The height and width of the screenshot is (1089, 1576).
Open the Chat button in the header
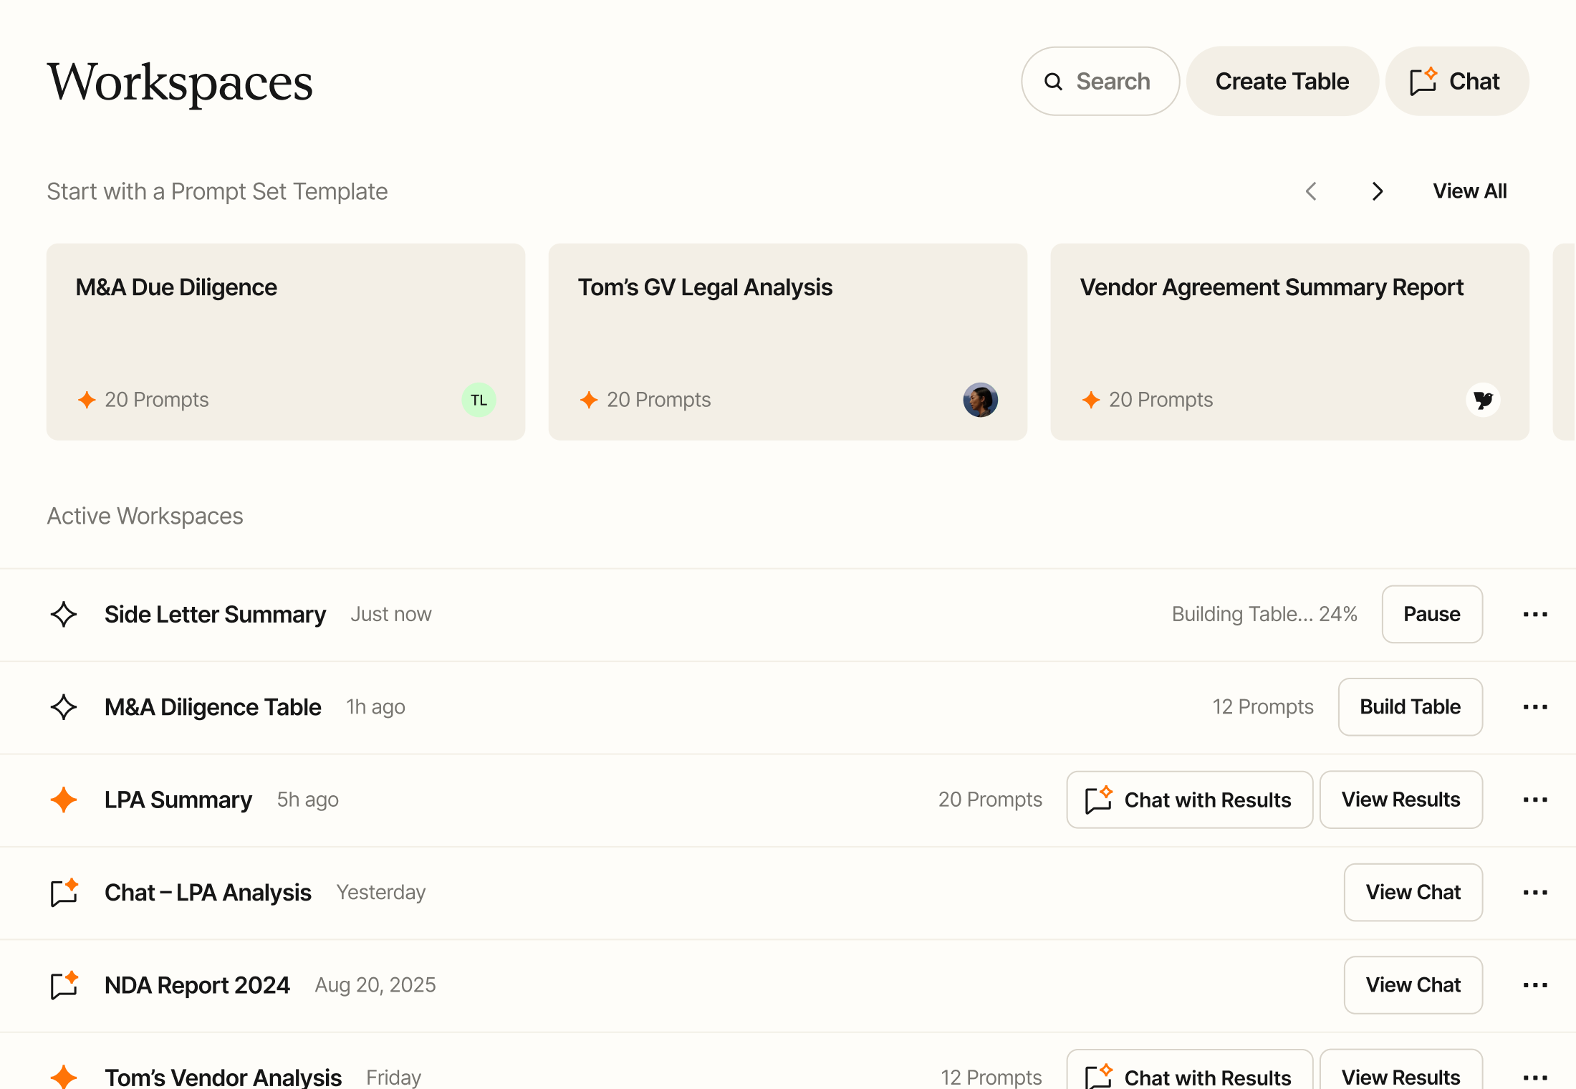pyautogui.click(x=1456, y=81)
